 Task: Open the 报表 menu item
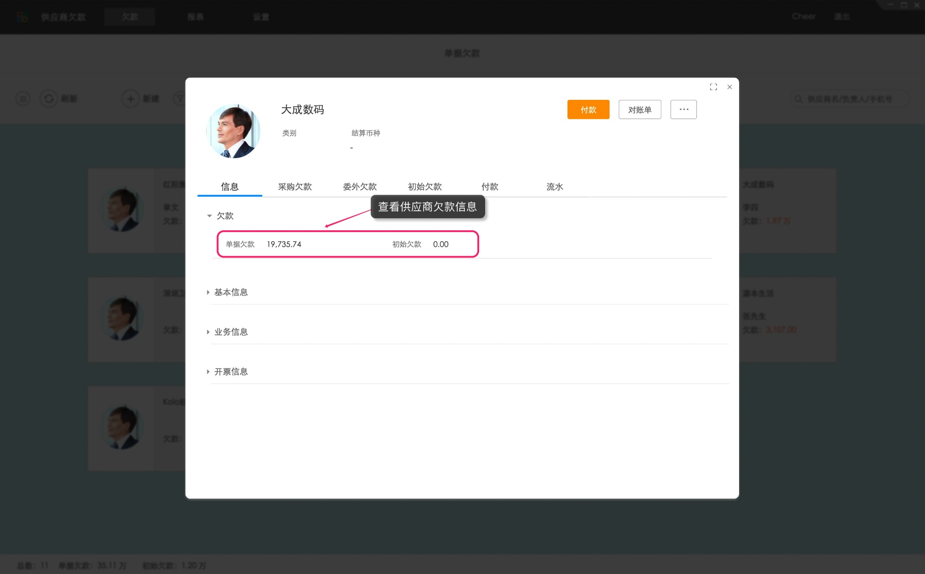click(x=195, y=17)
